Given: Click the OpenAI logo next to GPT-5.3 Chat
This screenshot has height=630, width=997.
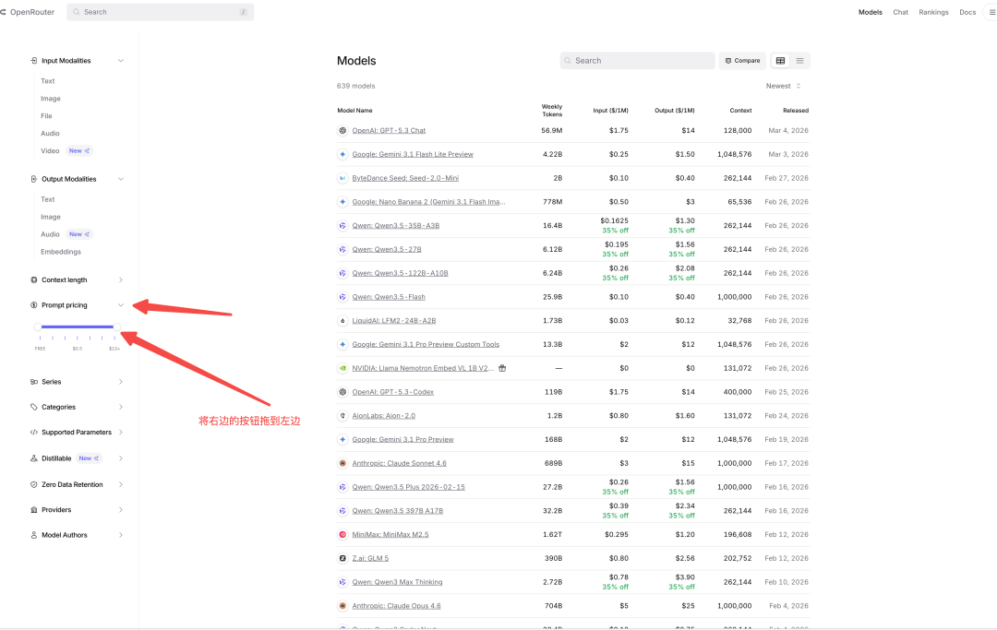Looking at the screenshot, I should (x=342, y=131).
